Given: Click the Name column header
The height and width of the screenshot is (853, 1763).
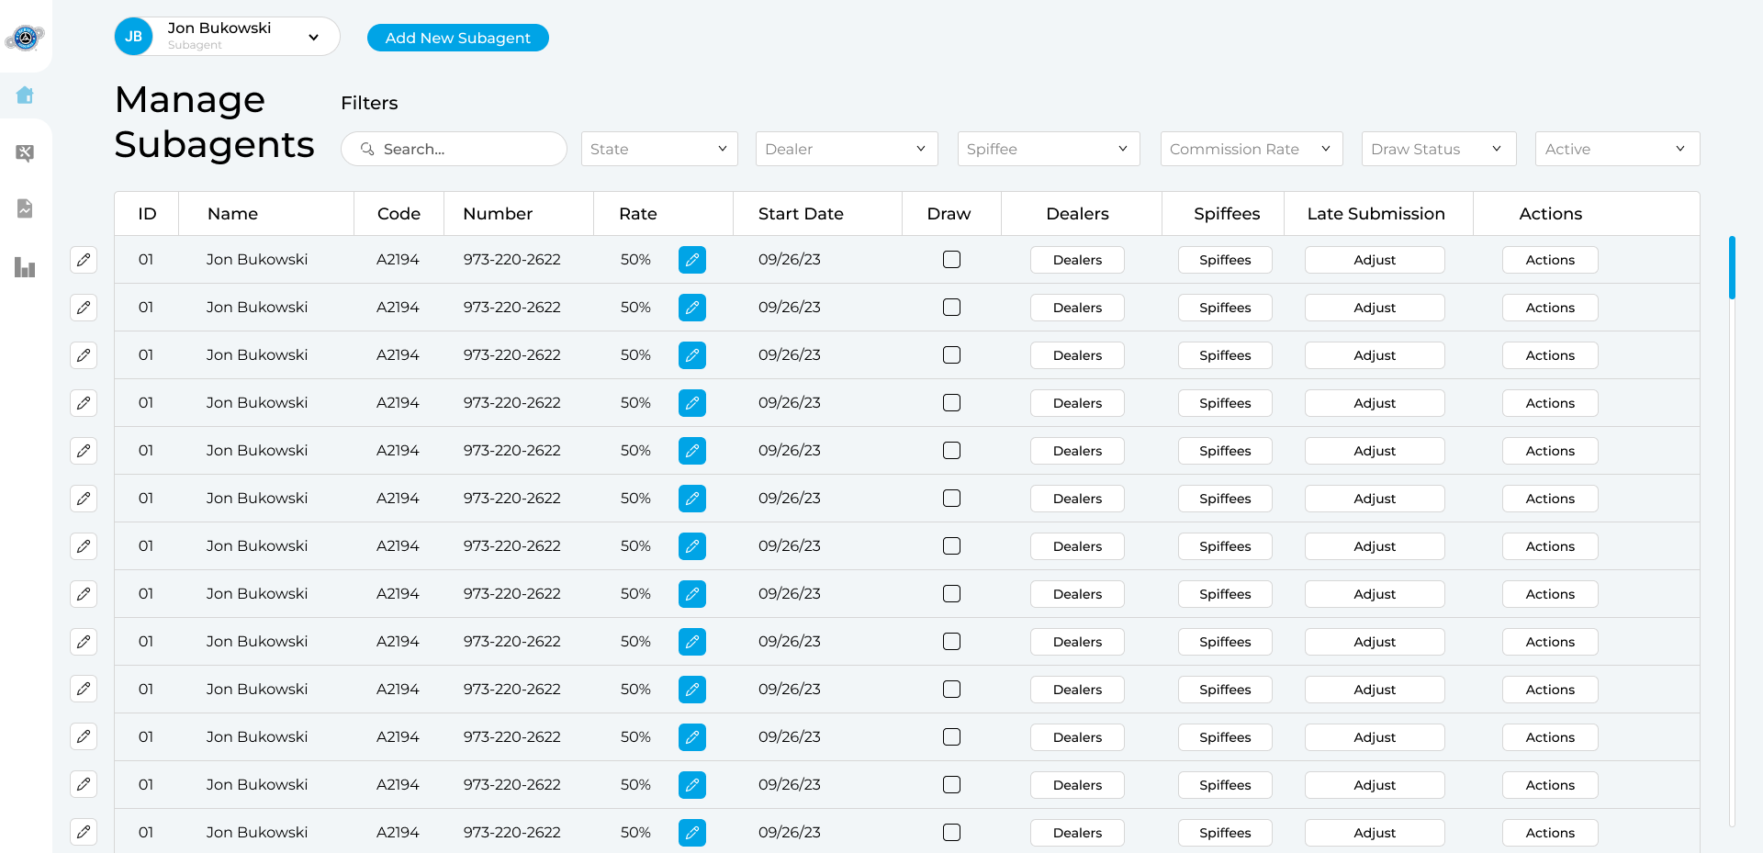Looking at the screenshot, I should point(232,214).
